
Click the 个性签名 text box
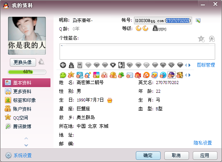pos(137,51)
